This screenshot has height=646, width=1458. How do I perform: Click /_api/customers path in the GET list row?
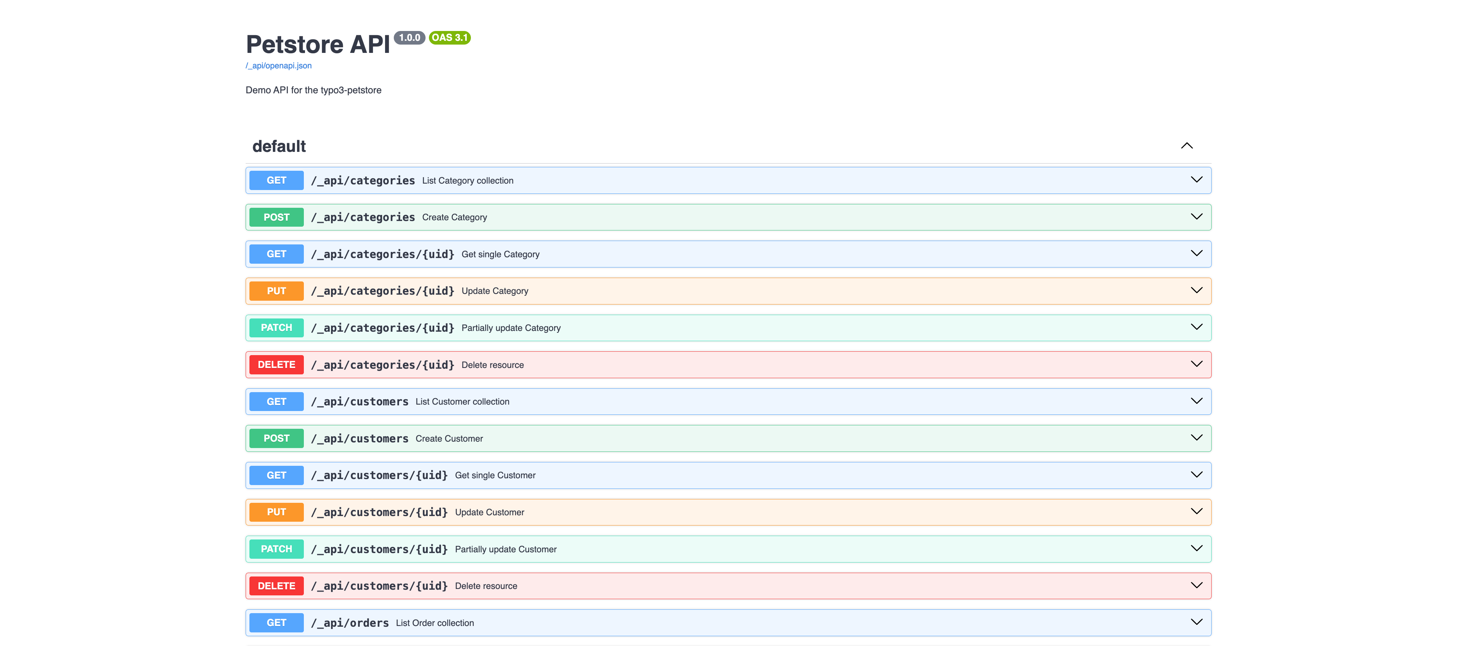(359, 402)
